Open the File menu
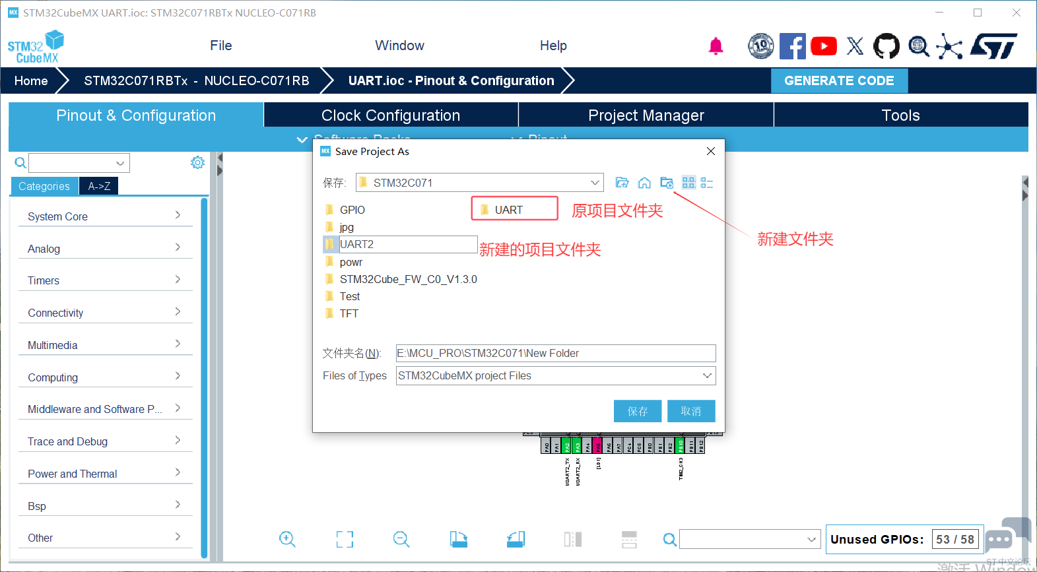1037x572 pixels. pyautogui.click(x=220, y=46)
